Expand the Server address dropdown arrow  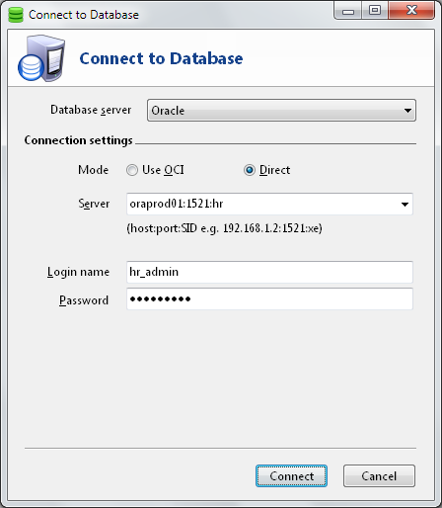coord(405,205)
